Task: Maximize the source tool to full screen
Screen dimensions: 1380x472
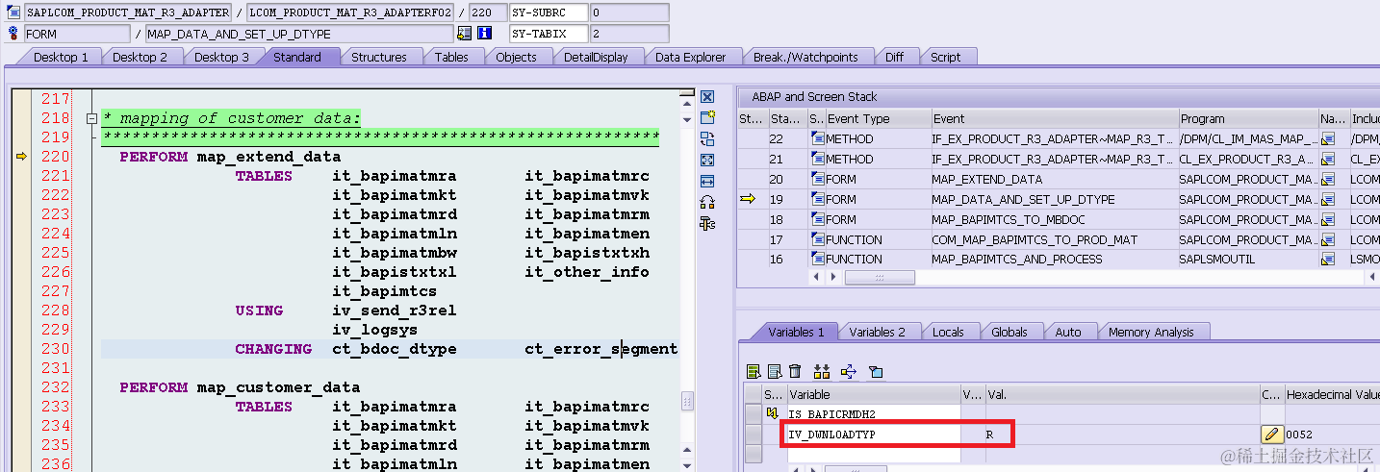Action: click(x=707, y=160)
